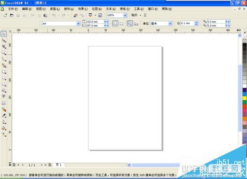247x179 pixels.
Task: Select the Rectangle tool
Action: [4, 72]
